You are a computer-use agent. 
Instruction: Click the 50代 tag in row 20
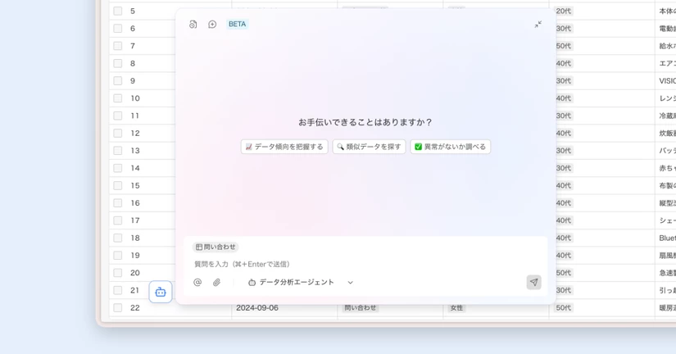pyautogui.click(x=564, y=273)
